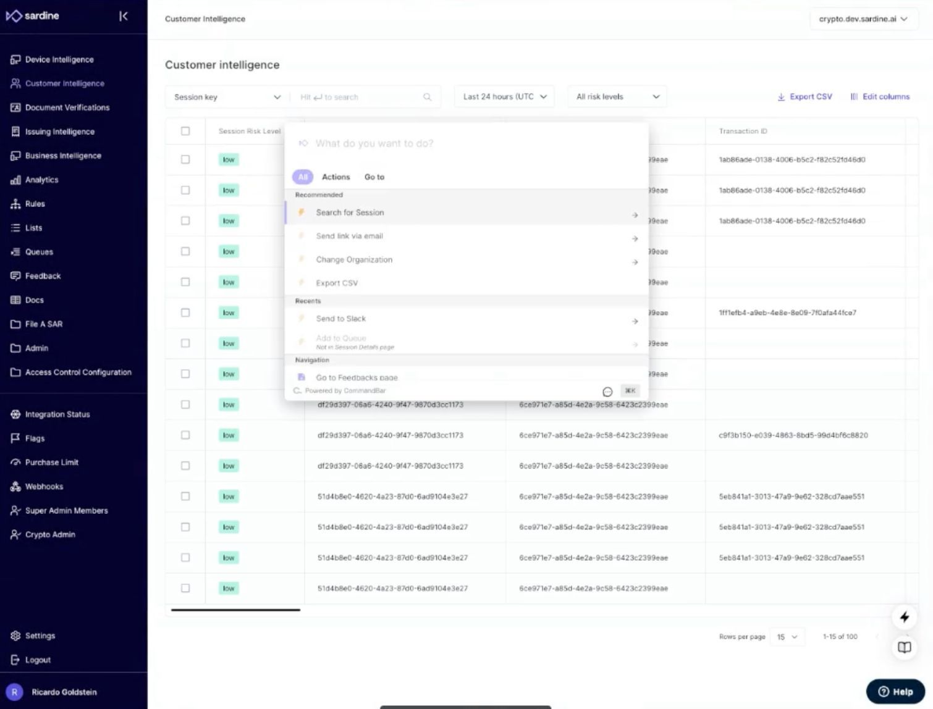Viewport: 933px width, 709px height.
Task: Open Webhooks from the sidebar icon
Action: click(x=15, y=487)
